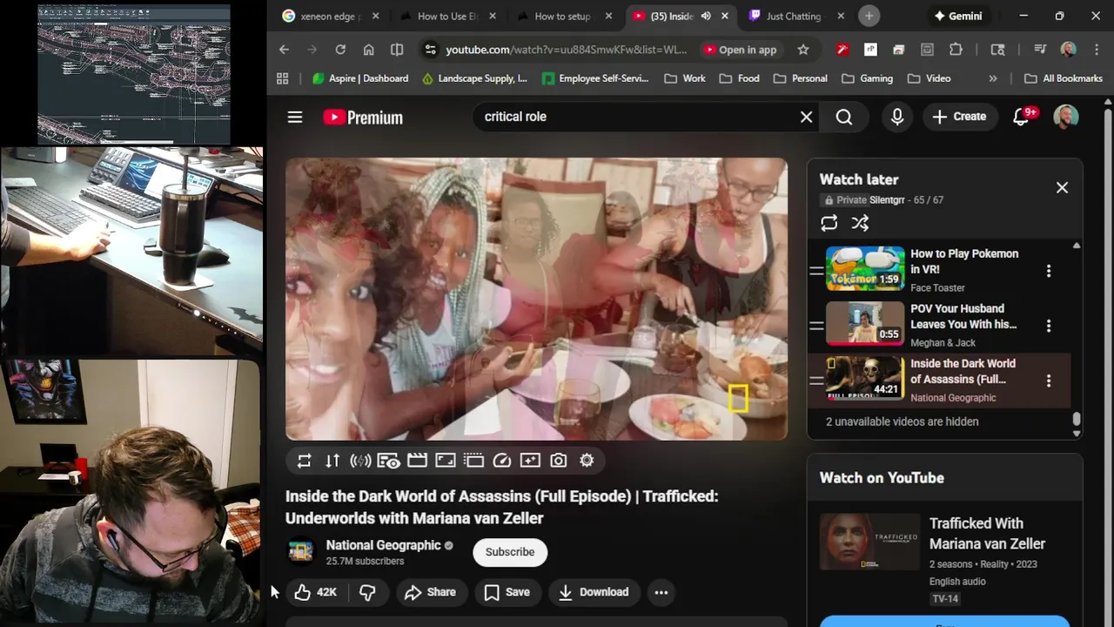View site information icon in address bar
Viewport: 1114px width, 627px height.
tap(430, 50)
